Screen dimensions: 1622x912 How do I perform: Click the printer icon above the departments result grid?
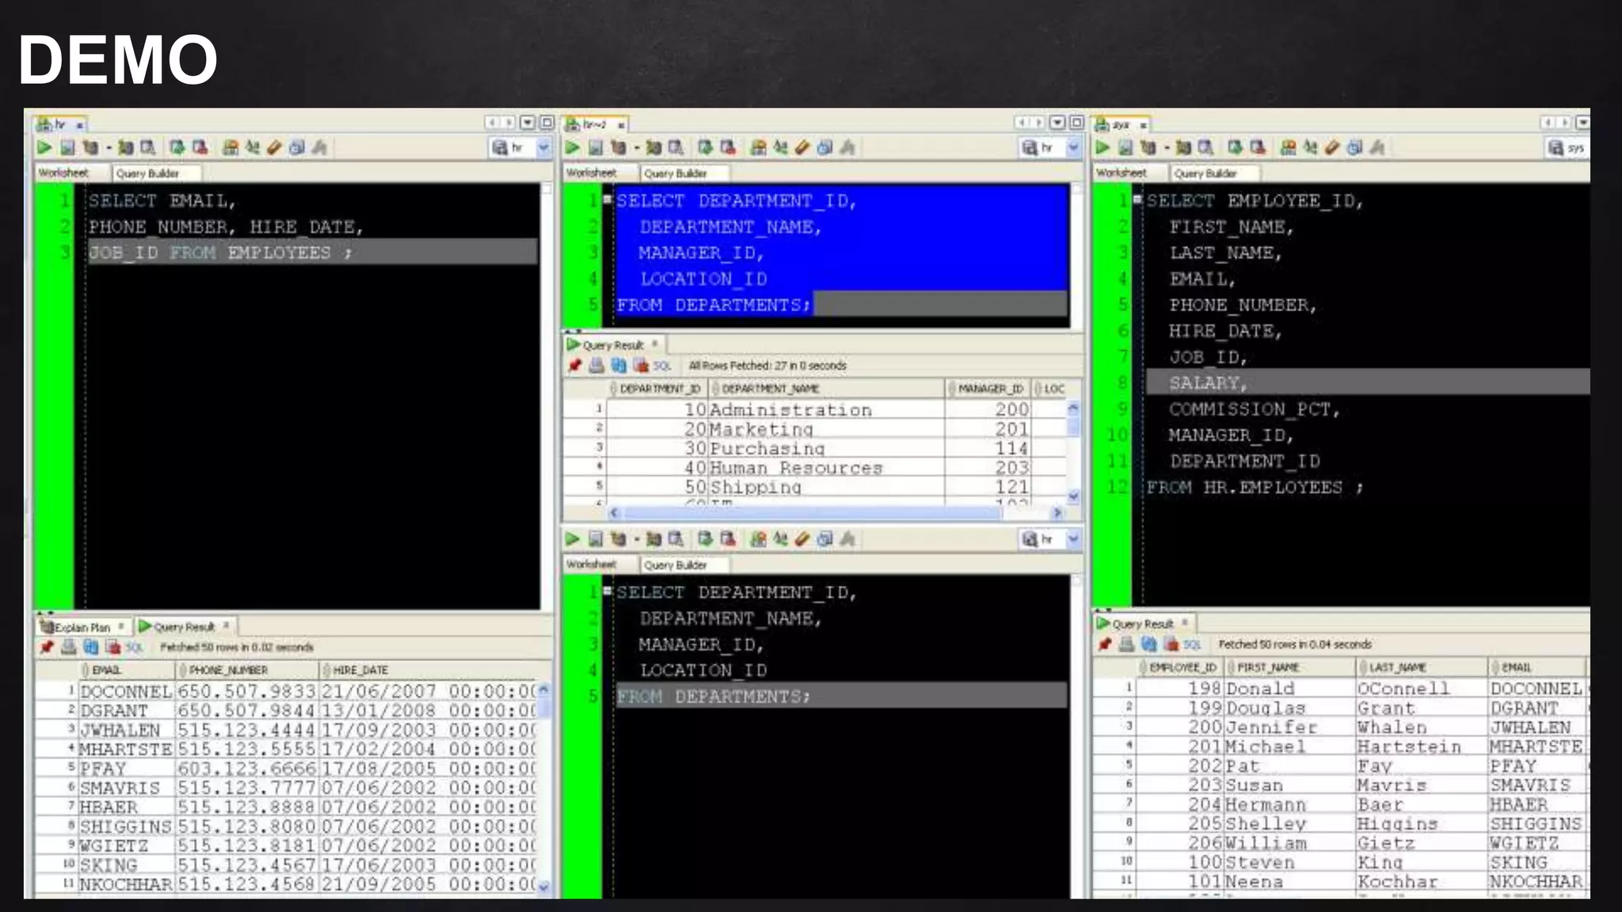(x=596, y=366)
